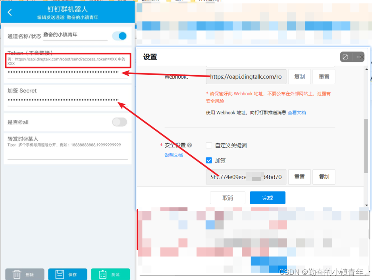Cancel the dialog with 取消
This screenshot has height=280, width=372.
(x=228, y=198)
